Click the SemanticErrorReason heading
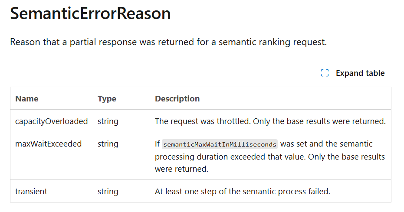This screenshot has height=212, width=404. tap(90, 13)
